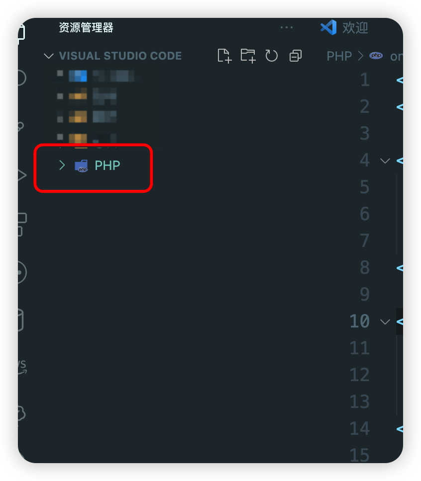Fold the code block at line 4

385,160
